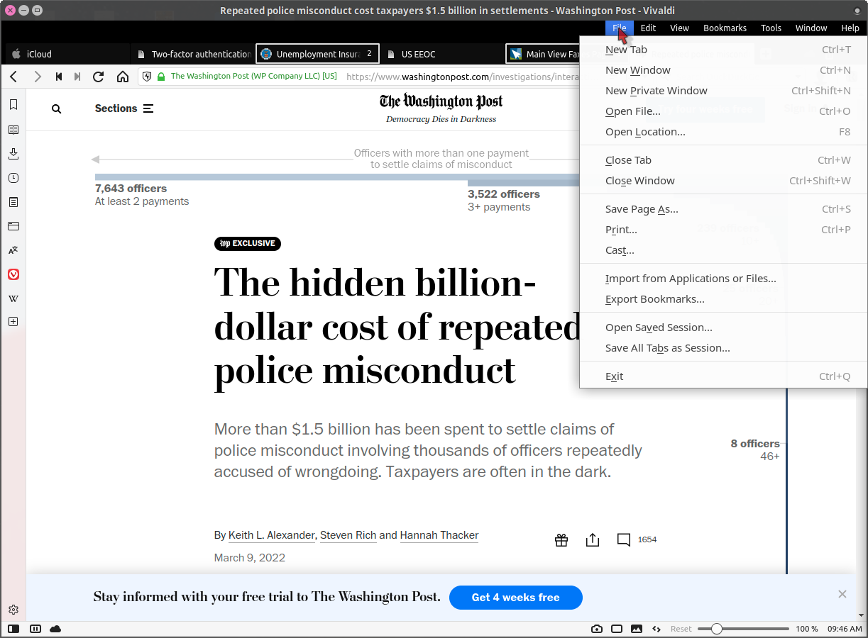Click the tile page rectangle icon

[617, 629]
